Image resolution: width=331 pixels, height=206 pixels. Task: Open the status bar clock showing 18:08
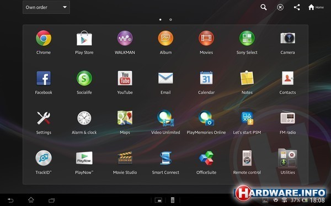pos(317,201)
